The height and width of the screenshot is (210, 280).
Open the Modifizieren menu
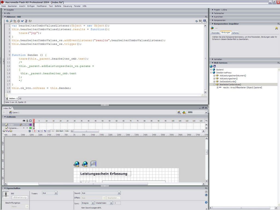coord(42,6)
